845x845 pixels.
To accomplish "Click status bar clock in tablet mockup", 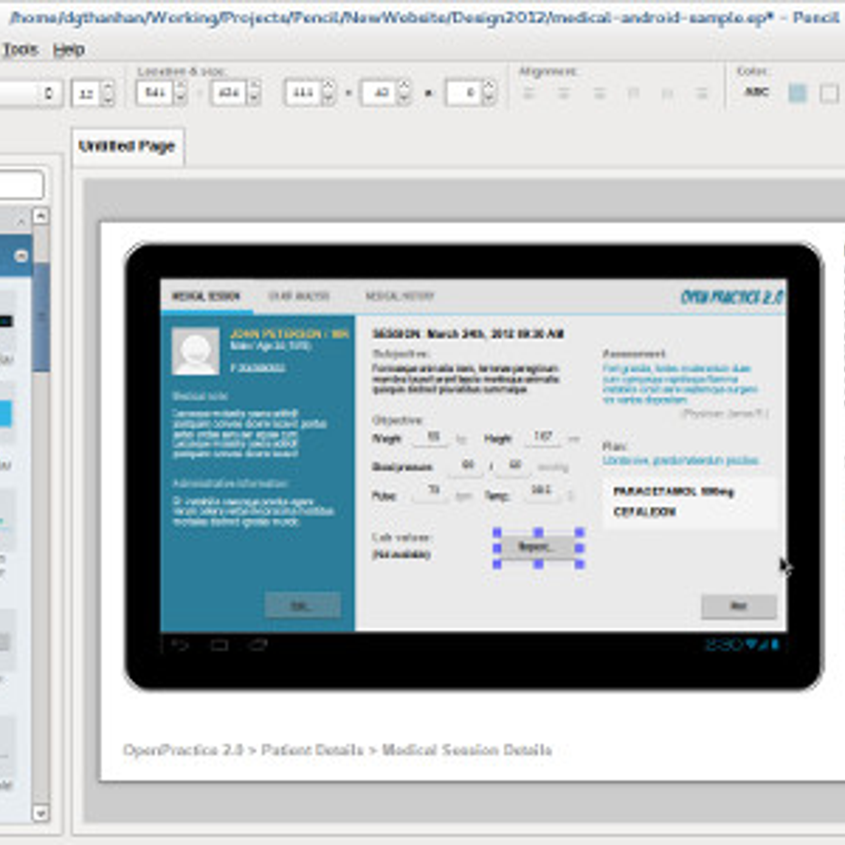I will [x=723, y=645].
